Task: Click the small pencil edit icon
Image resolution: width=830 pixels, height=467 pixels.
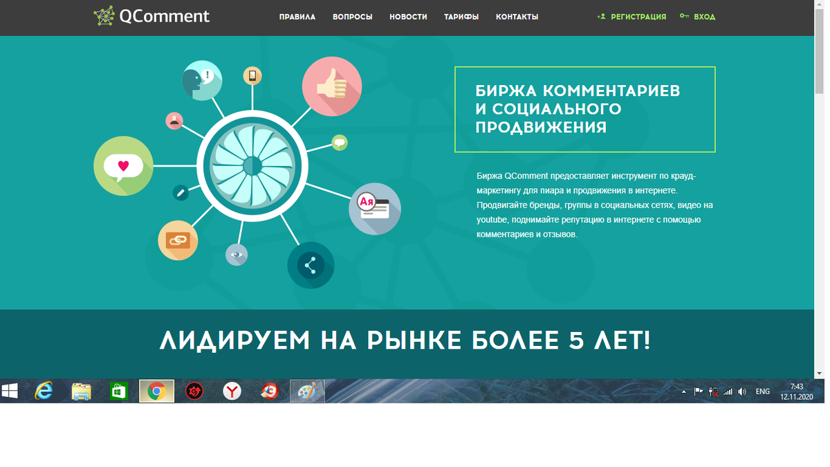Action: [181, 193]
